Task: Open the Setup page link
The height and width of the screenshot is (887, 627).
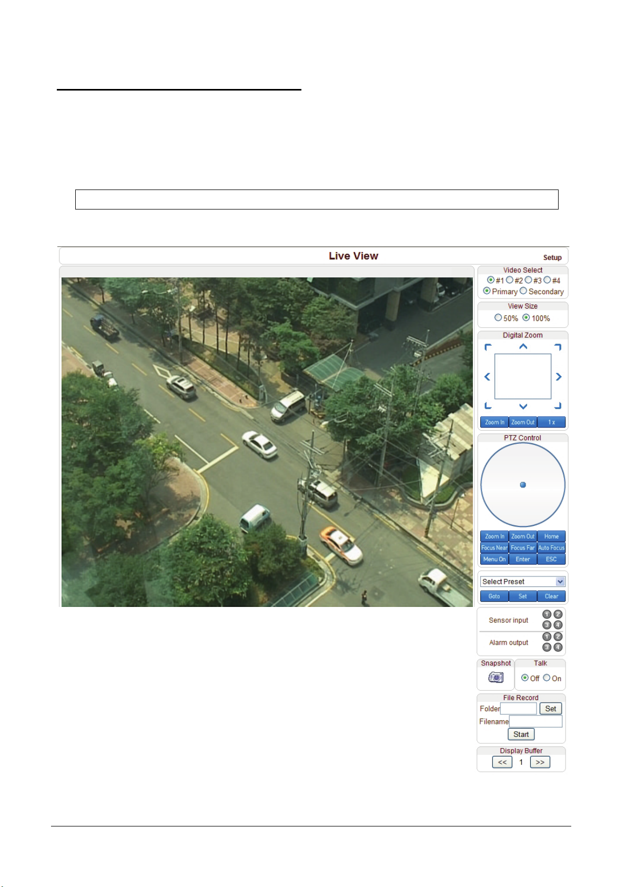Action: pos(552,257)
